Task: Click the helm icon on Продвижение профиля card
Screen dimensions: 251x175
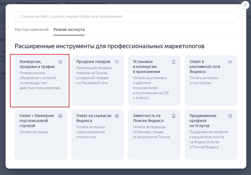Action: click(x=230, y=116)
